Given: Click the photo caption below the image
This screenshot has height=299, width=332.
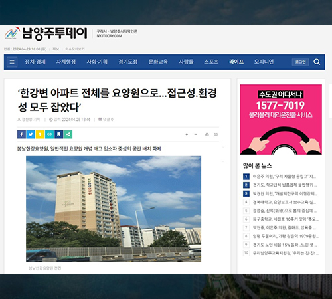Looking at the screenshot, I should click(44, 268).
